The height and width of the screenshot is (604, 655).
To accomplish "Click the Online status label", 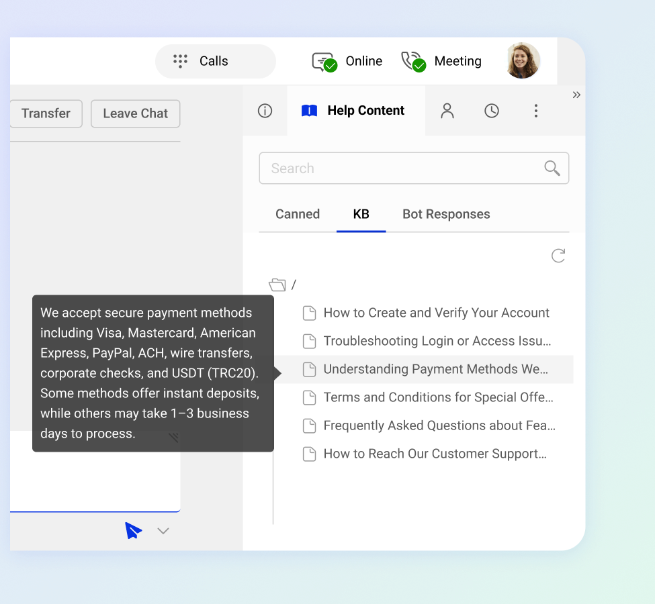I will [x=364, y=61].
